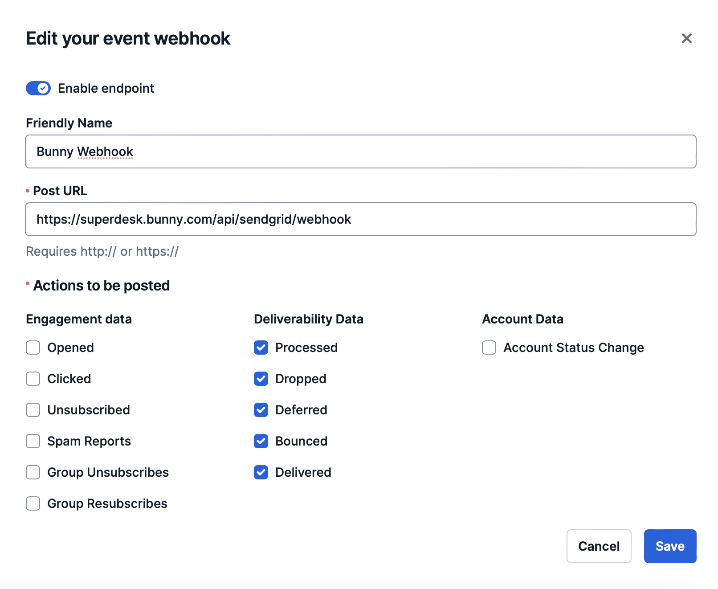The height and width of the screenshot is (589, 718).
Task: Click the Friendly Name input field
Action: [x=361, y=151]
